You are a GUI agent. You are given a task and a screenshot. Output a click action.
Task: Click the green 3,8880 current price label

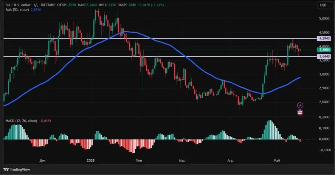(x=324, y=50)
